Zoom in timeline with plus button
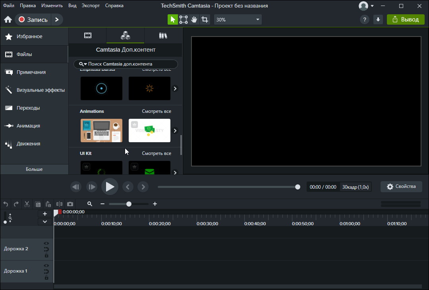429x290 pixels. pos(155,204)
